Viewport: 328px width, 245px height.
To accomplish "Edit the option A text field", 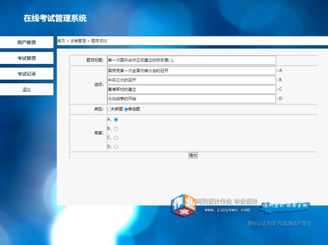I will point(191,70).
